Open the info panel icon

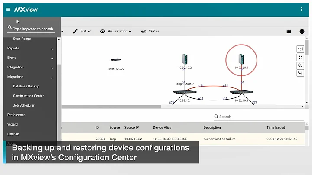coord(302,32)
